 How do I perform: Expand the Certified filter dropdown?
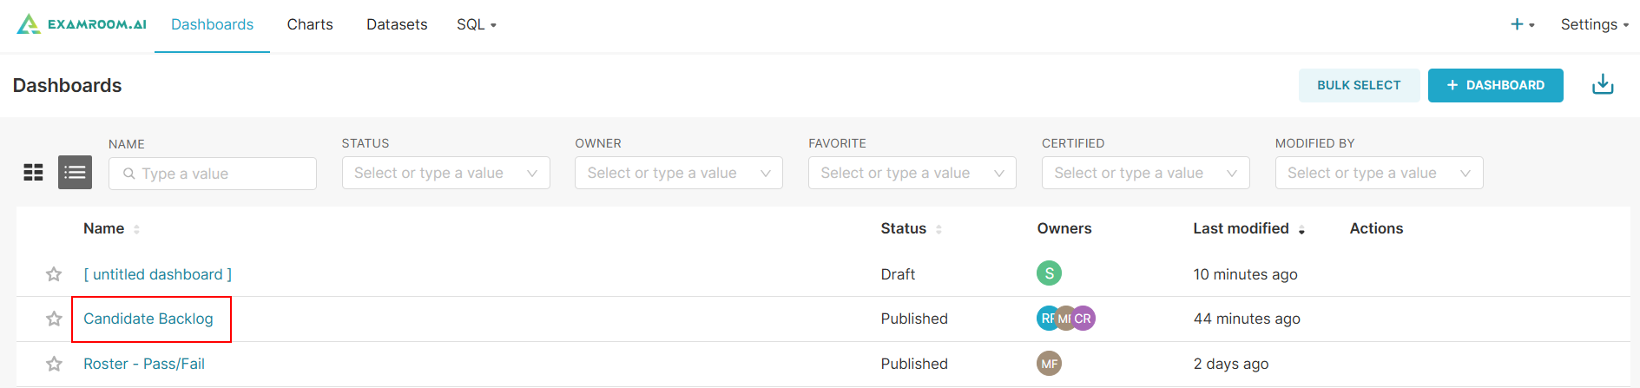coord(1145,173)
